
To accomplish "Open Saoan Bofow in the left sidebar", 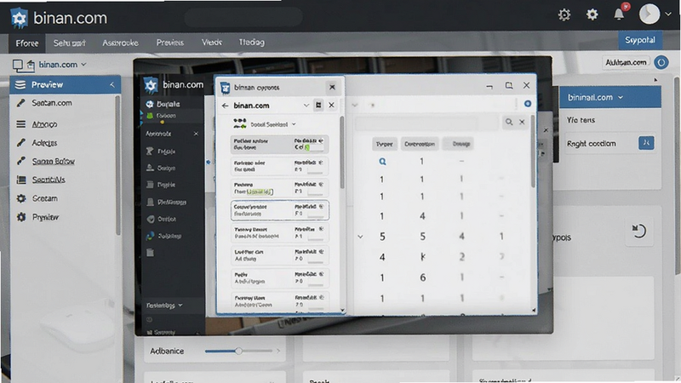I will (53, 161).
